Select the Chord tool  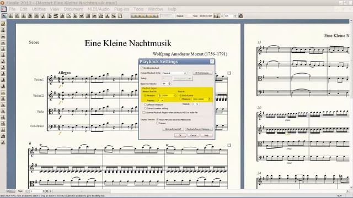[94, 16]
